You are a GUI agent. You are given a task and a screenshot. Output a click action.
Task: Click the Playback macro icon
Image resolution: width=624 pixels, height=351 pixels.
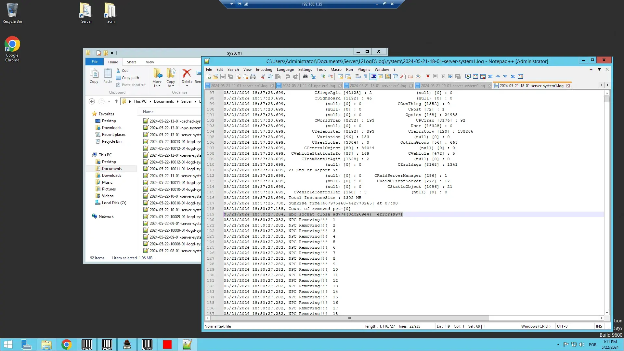443,76
